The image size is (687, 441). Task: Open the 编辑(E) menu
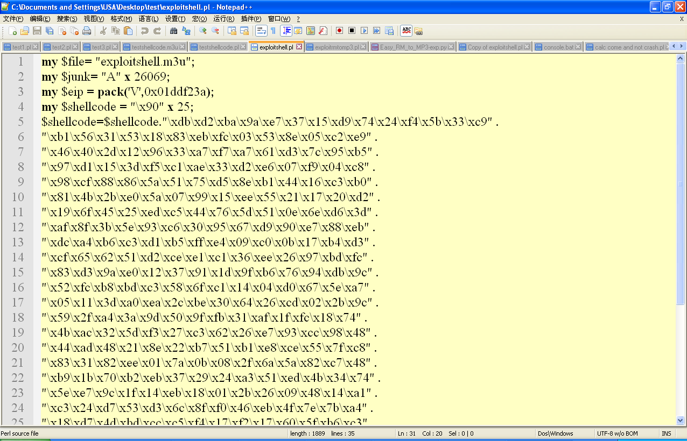point(40,19)
